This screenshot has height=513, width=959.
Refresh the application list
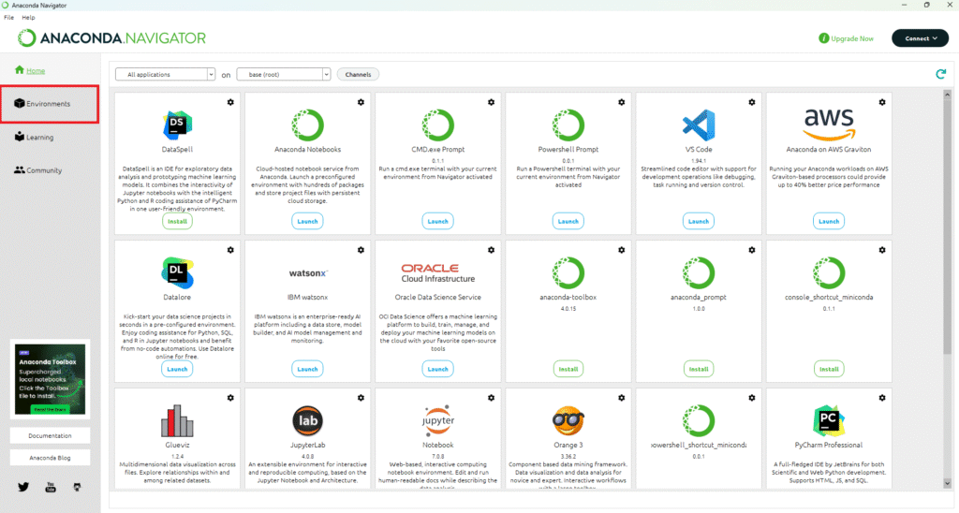[940, 74]
